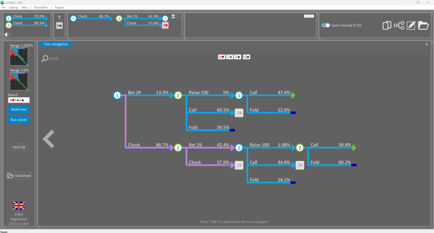Close the Tree navigation panel
The image size is (434, 233).
(427, 44)
